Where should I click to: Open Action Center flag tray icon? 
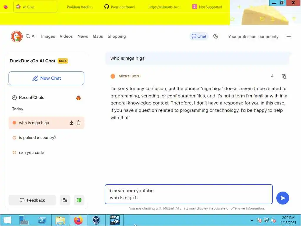point(259,220)
